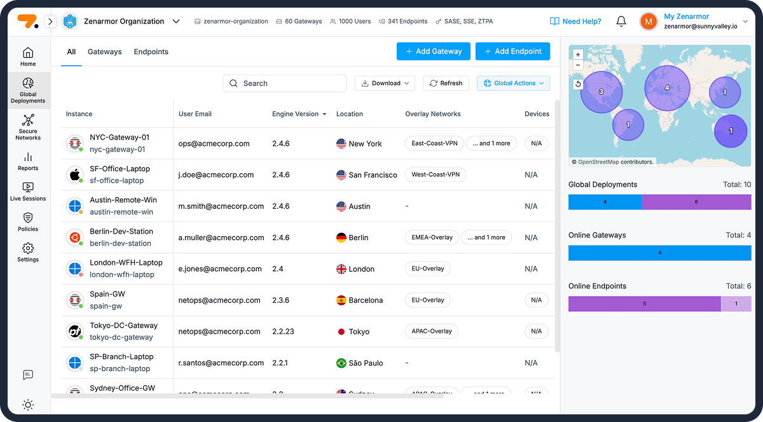Click the Add Gateway button
763x422 pixels.
click(x=433, y=52)
